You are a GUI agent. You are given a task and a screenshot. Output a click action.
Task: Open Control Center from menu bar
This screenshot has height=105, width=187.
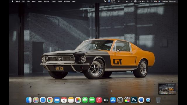[x=155, y=1]
